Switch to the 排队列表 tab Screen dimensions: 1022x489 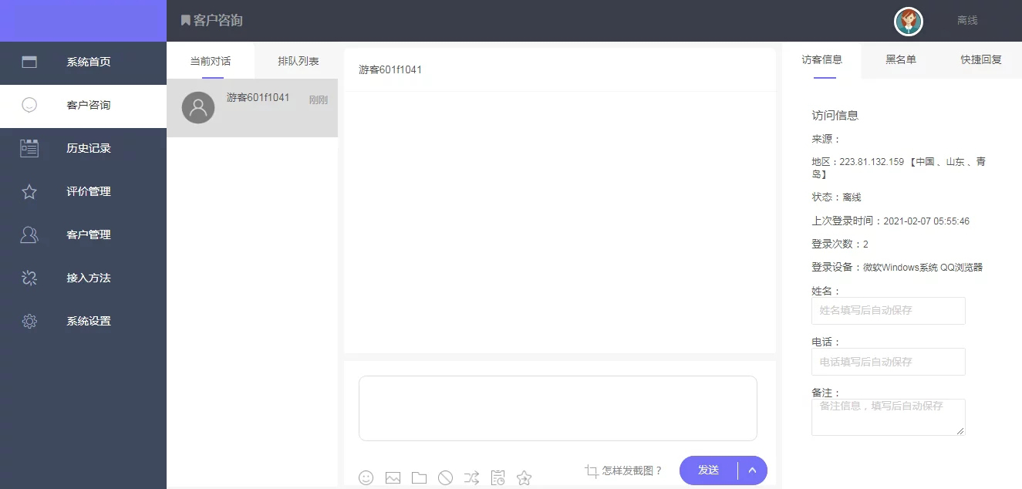point(298,61)
